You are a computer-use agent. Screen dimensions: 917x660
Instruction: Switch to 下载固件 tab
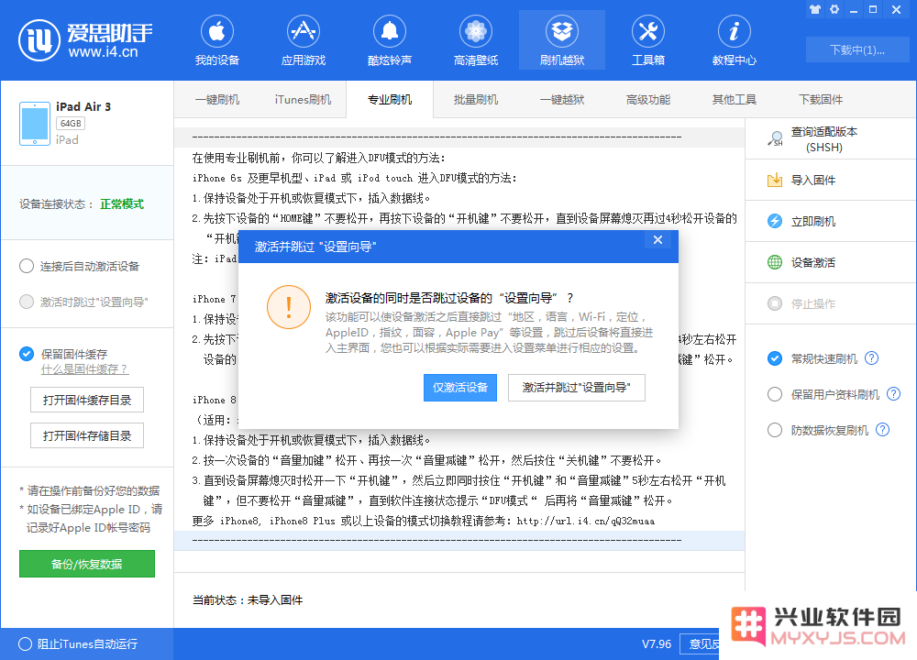coord(821,99)
